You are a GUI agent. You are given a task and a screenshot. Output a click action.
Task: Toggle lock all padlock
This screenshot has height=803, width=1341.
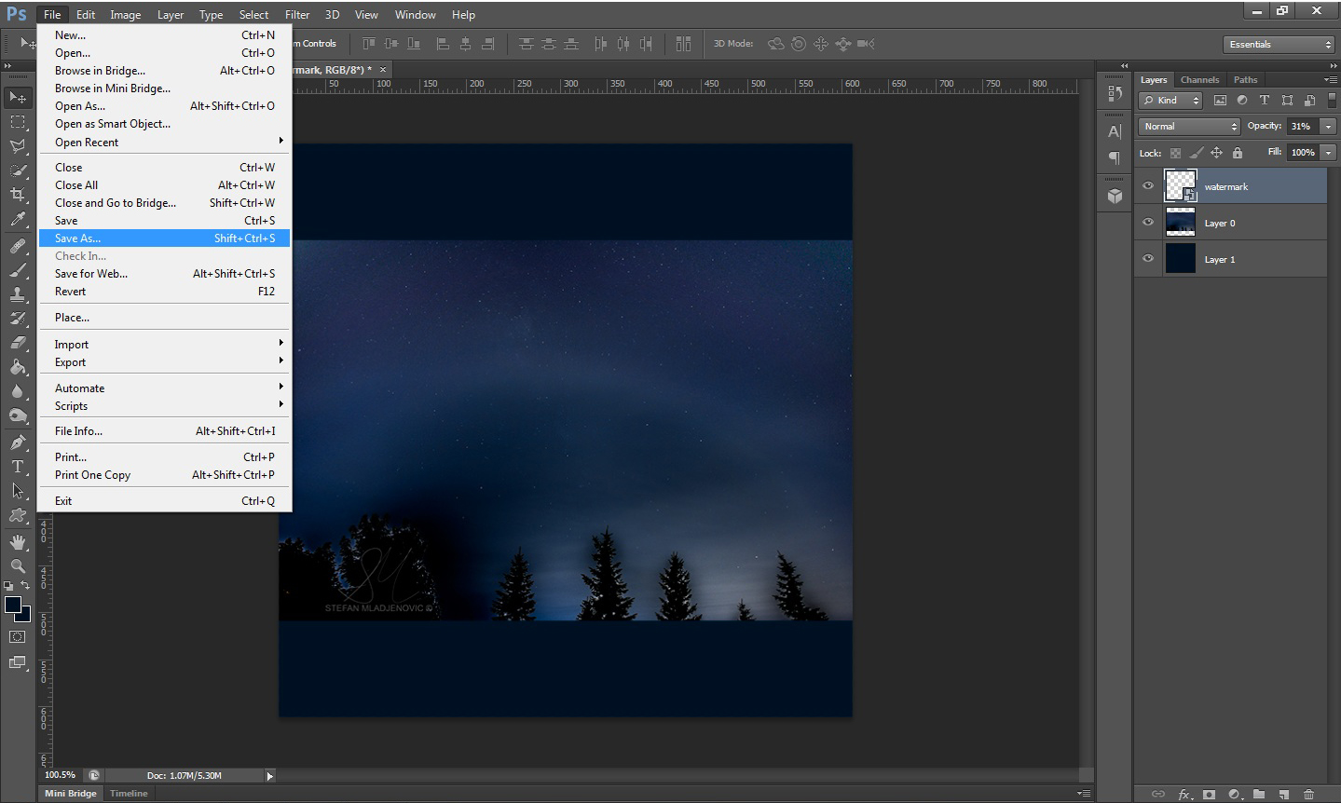click(1238, 153)
